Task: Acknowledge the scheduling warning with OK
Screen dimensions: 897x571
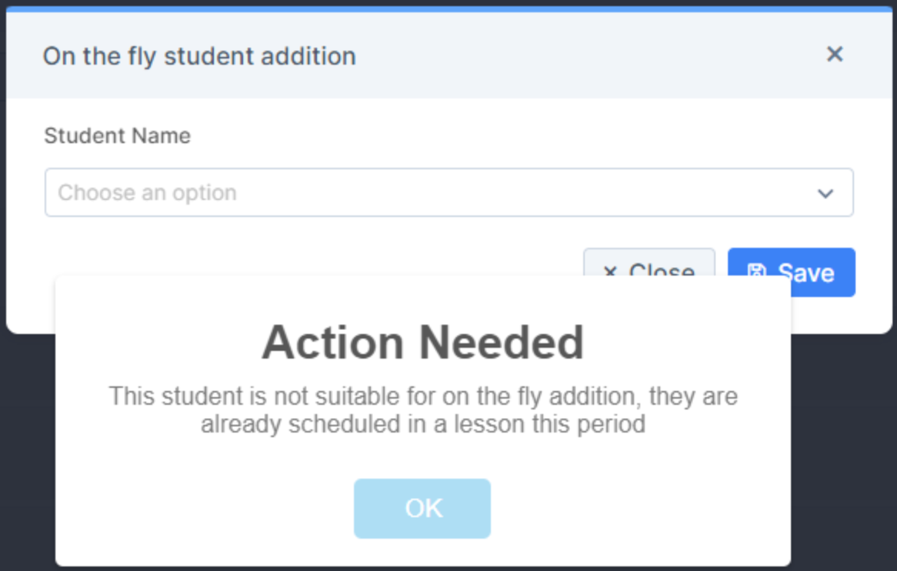Action: pyautogui.click(x=422, y=508)
